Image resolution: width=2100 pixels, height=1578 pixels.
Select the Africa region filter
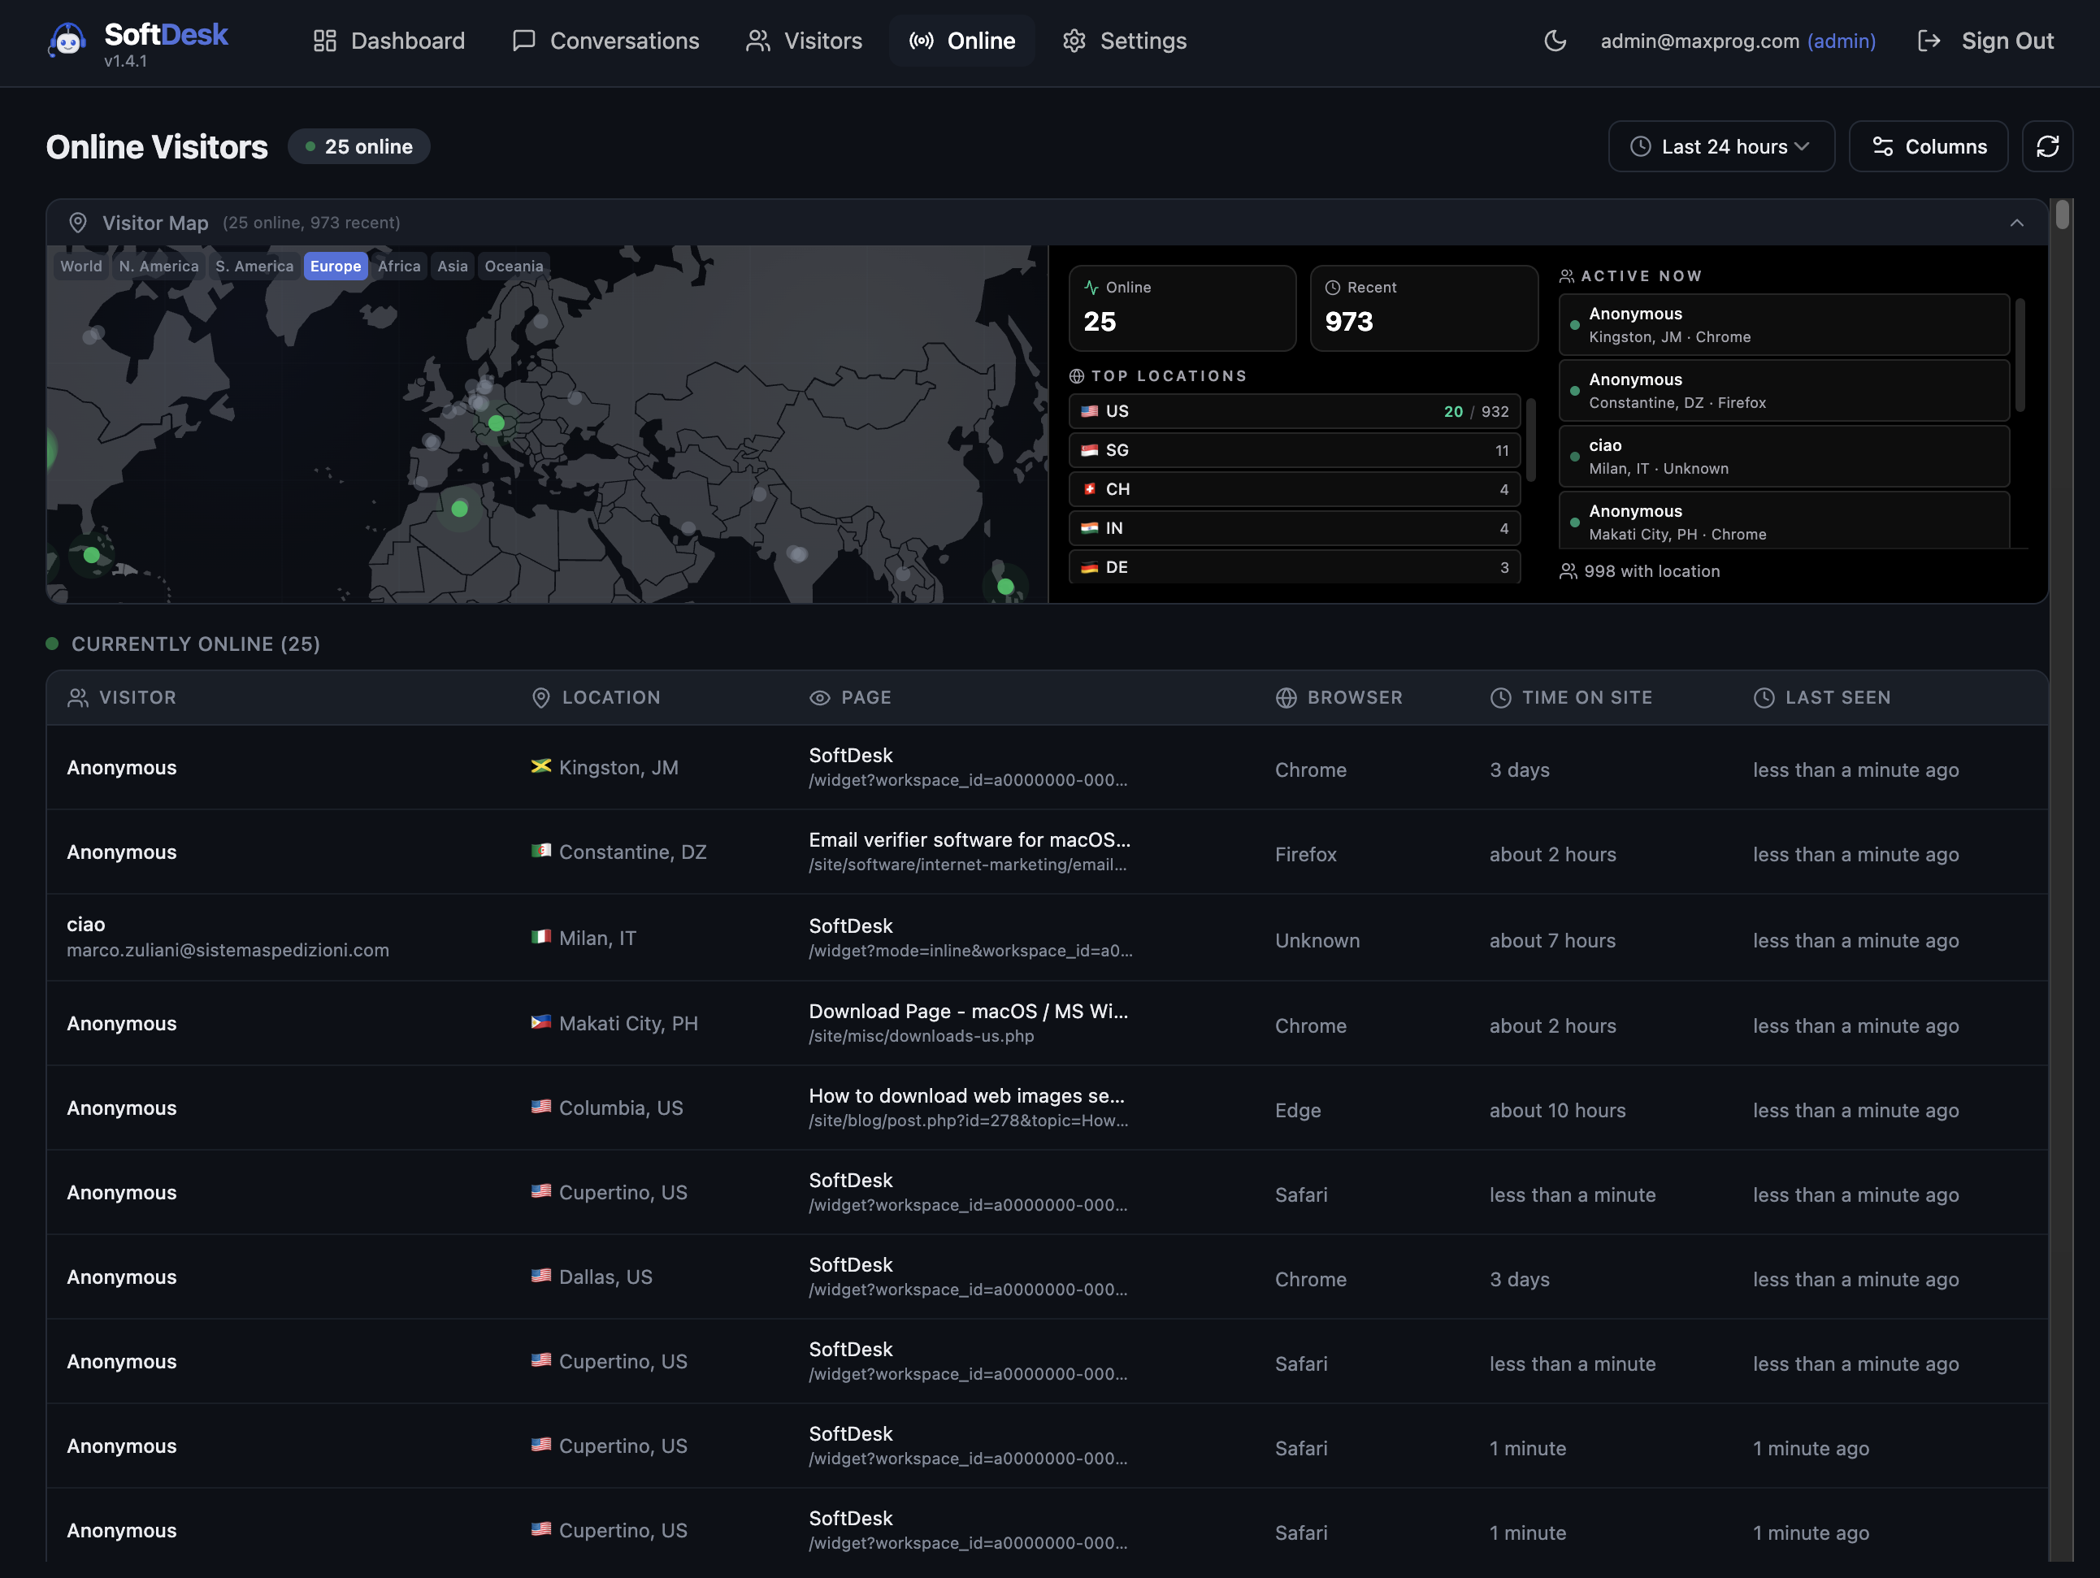(399, 266)
